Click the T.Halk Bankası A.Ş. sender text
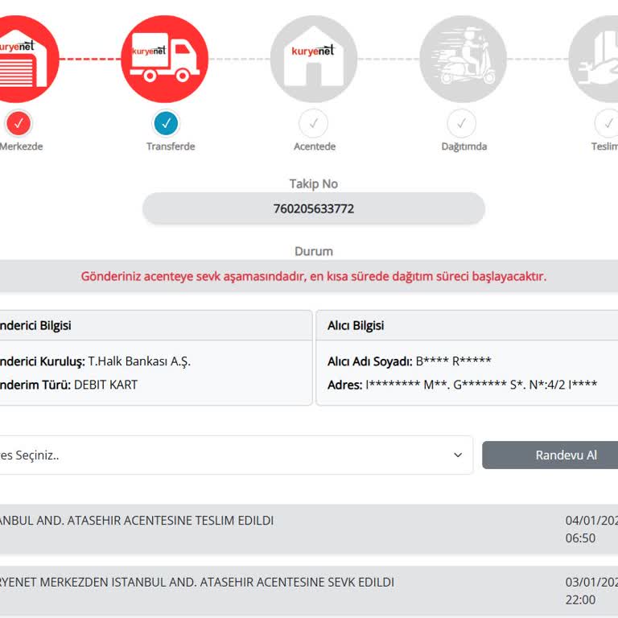The image size is (618, 618). coord(139,361)
